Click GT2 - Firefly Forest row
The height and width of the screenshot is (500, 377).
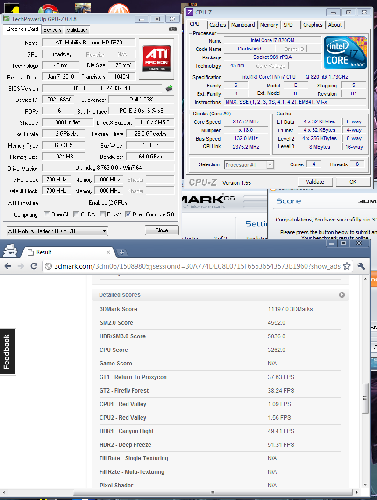pyautogui.click(x=220, y=391)
